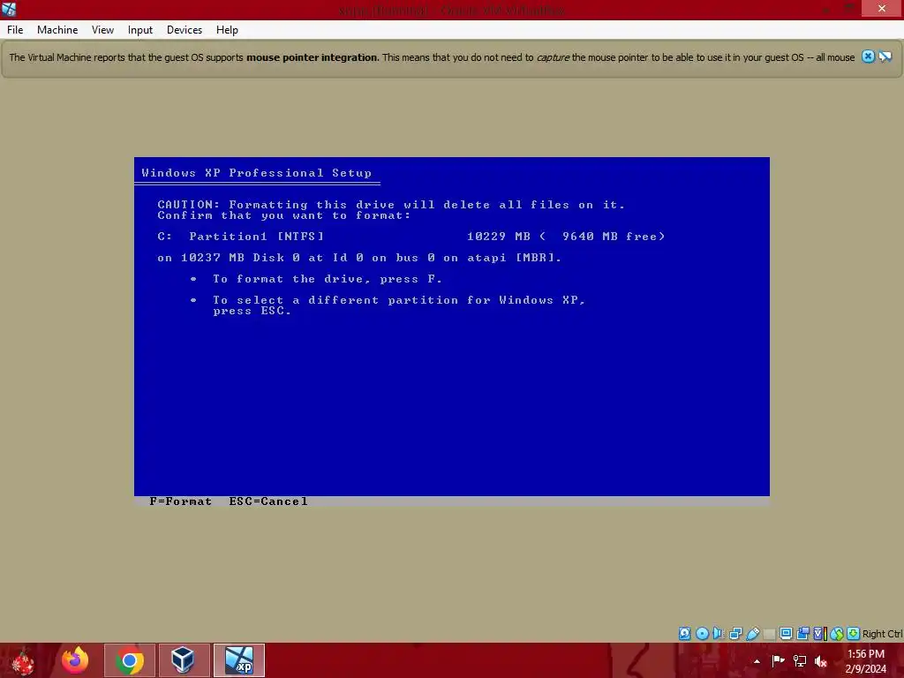Open Chrome from the taskbar

click(x=130, y=660)
